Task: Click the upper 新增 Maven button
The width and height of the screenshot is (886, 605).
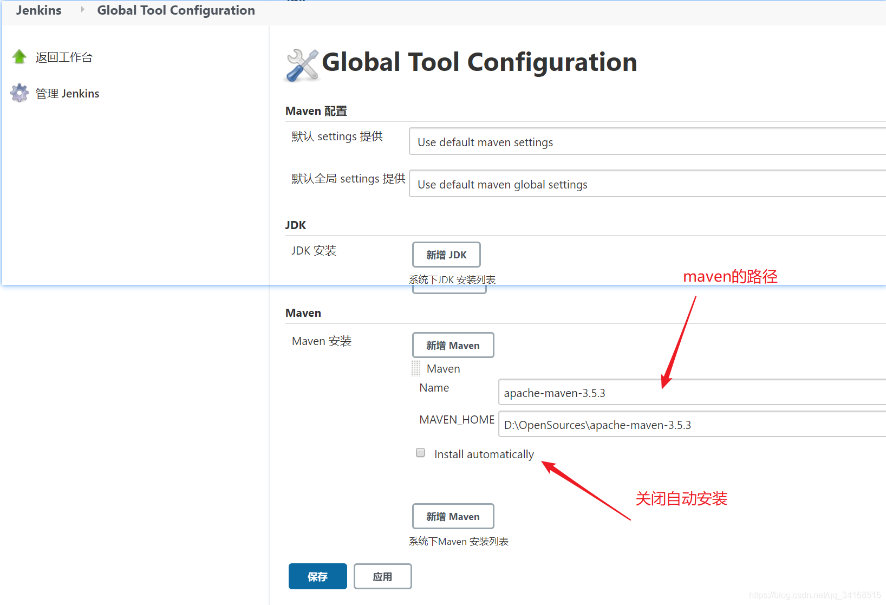Action: 453,345
